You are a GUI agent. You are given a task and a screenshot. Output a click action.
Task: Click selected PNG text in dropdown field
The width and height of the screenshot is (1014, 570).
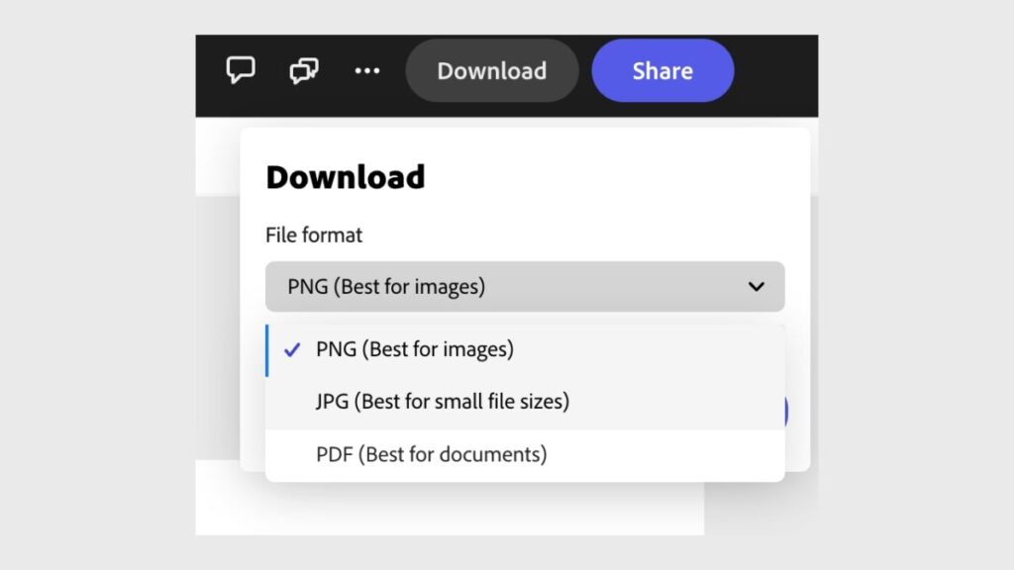tap(386, 287)
